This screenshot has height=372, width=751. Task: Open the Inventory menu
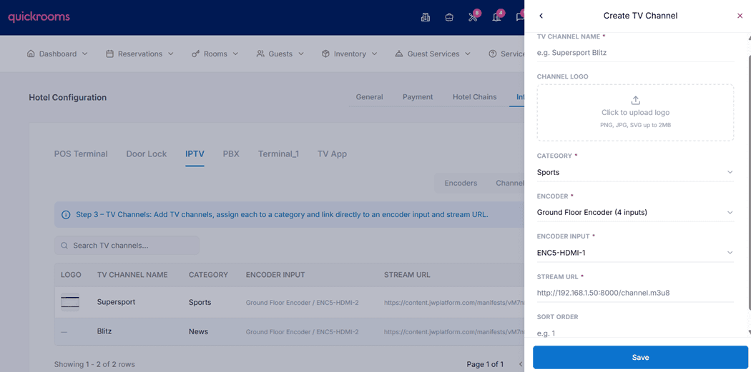[350, 54]
